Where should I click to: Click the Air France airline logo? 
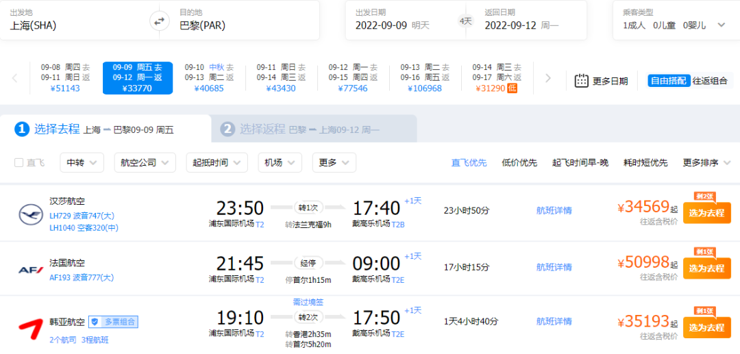click(x=31, y=270)
